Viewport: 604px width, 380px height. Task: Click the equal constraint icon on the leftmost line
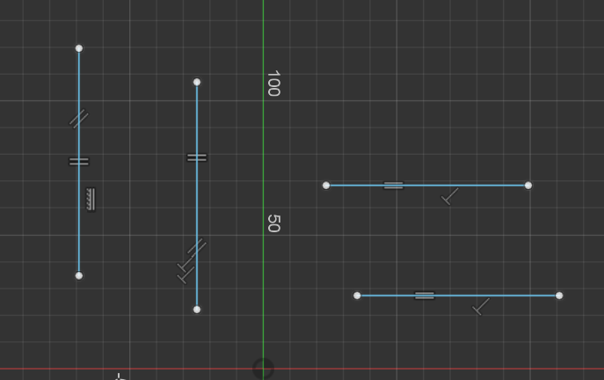[79, 162]
